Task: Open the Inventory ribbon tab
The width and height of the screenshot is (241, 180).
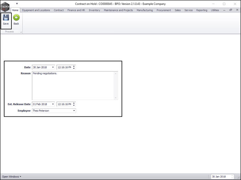Action: [94, 10]
